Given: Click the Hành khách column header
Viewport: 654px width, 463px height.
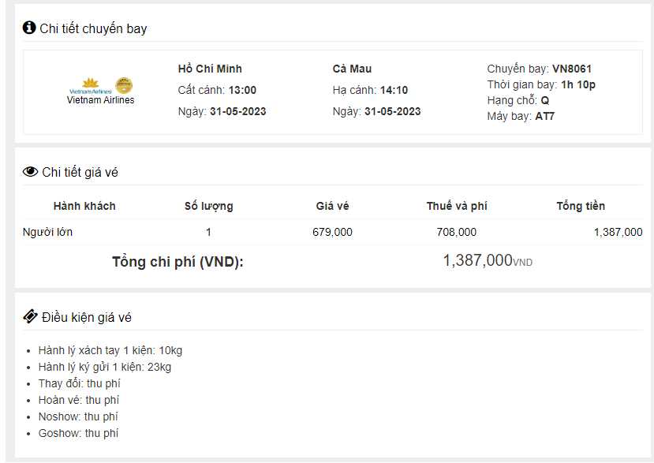Looking at the screenshot, I should point(84,206).
